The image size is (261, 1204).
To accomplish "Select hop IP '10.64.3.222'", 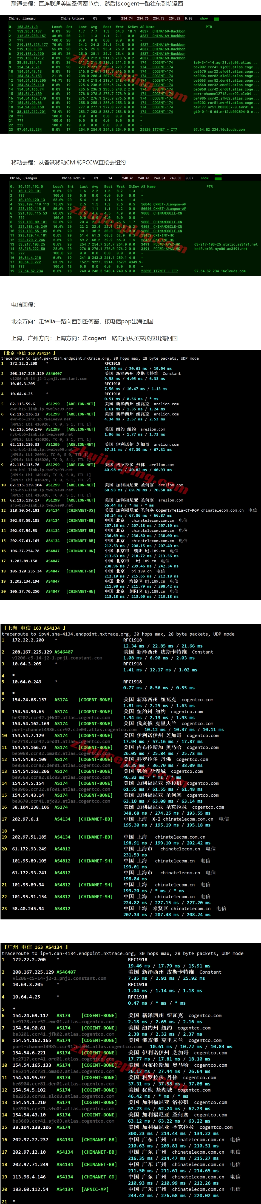I will point(29,262).
